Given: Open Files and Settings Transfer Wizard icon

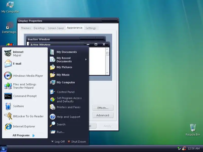Looking at the screenshot, I should pyautogui.click(x=8, y=86).
